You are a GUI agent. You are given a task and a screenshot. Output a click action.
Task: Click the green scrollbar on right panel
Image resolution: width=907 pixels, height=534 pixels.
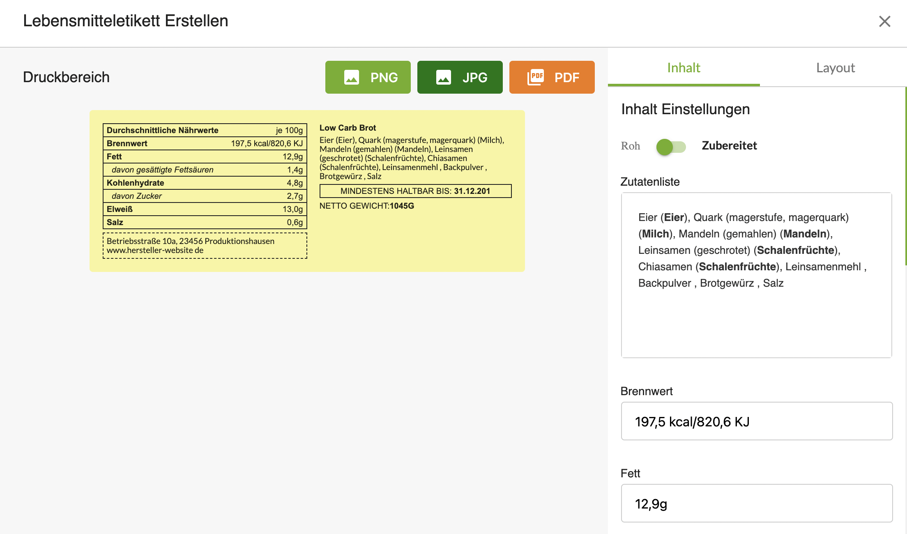click(906, 177)
